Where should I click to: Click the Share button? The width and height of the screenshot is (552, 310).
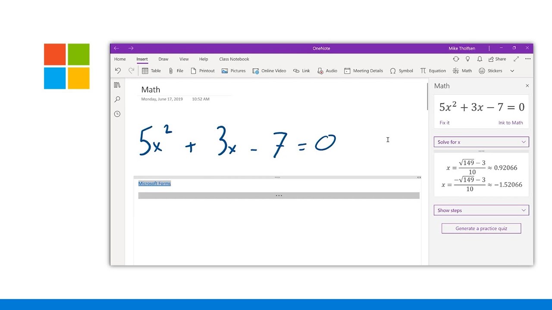497,59
